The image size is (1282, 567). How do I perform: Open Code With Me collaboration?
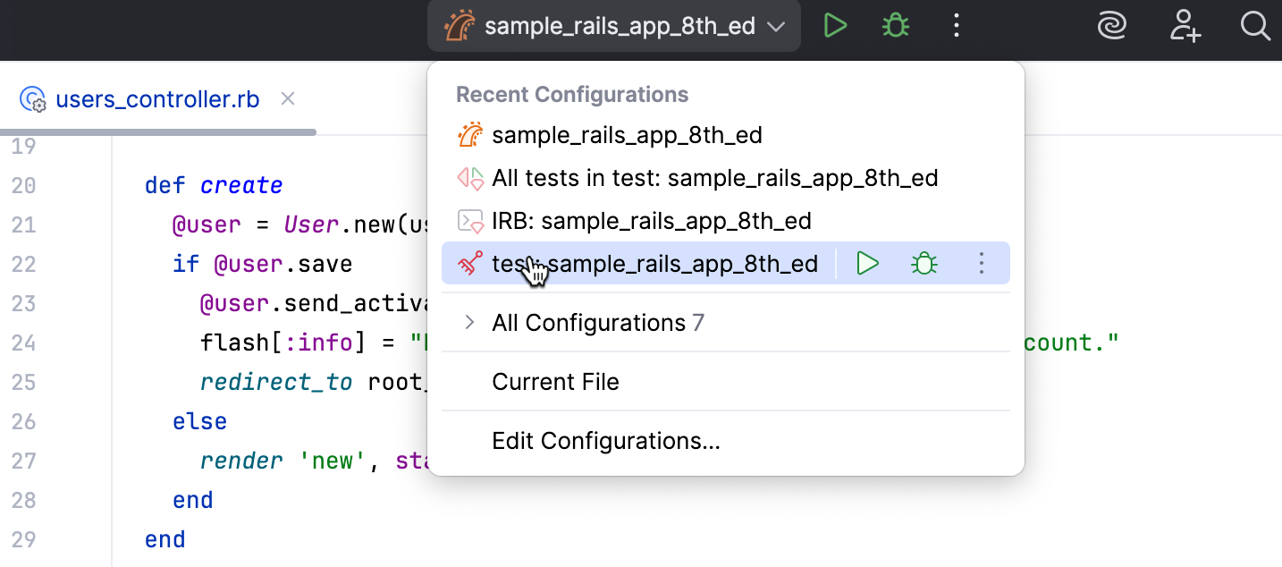(1185, 26)
